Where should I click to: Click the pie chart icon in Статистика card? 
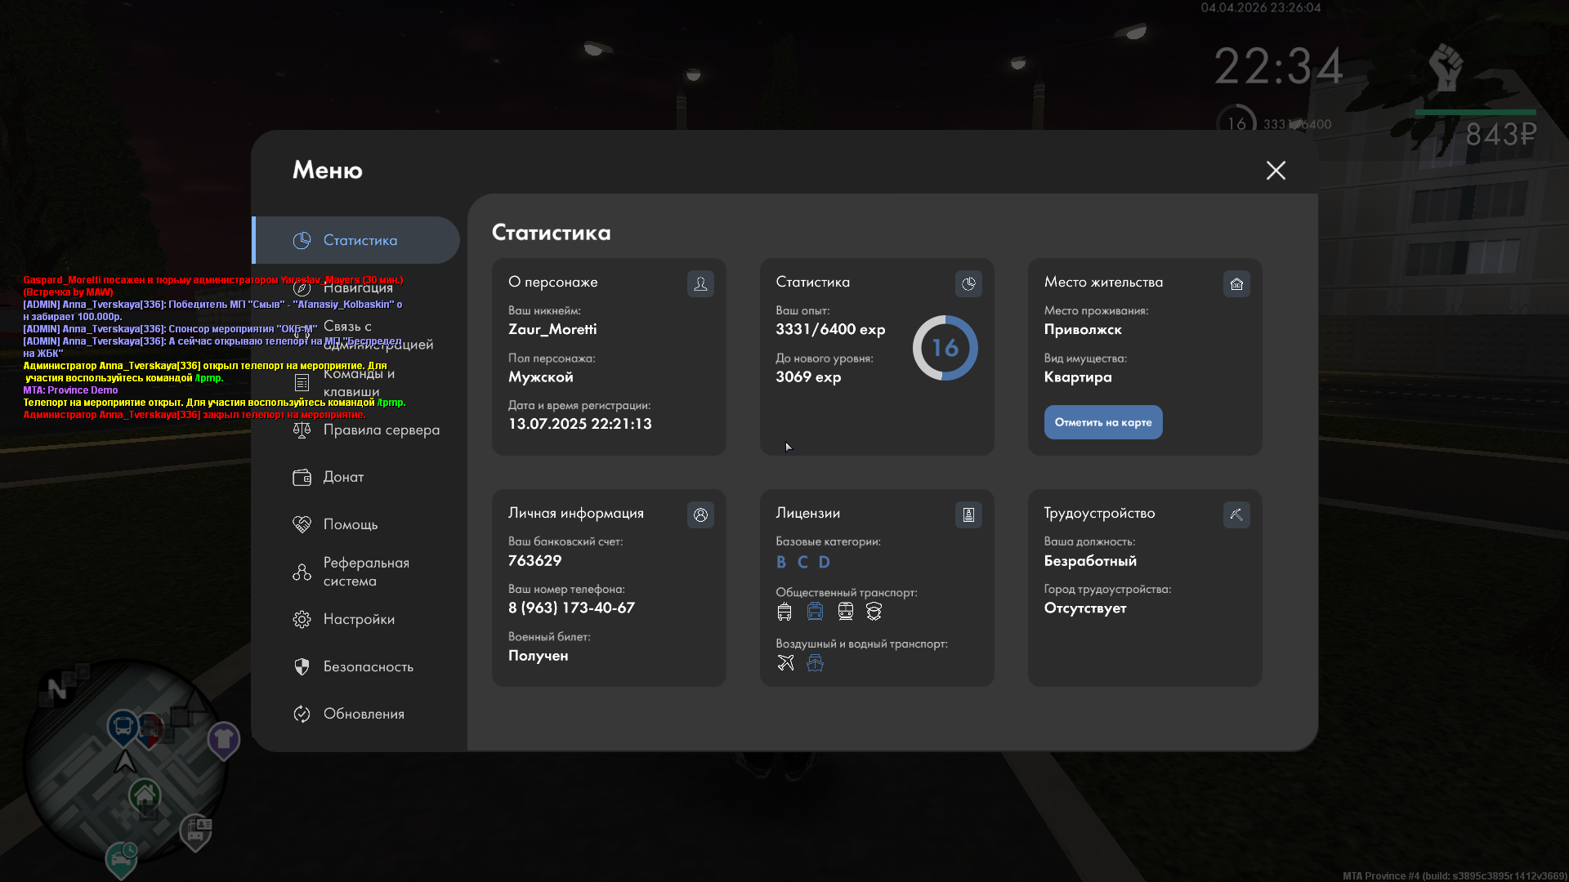tap(968, 284)
